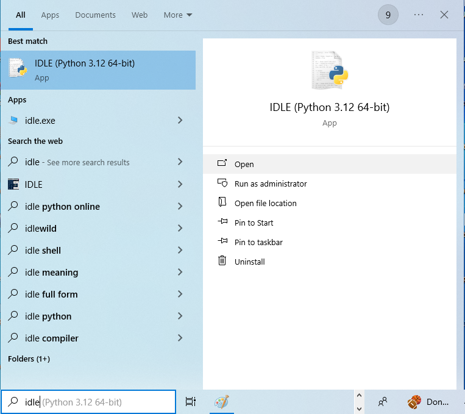The height and width of the screenshot is (414, 465).
Task: Choose Open in the preview actions
Action: [330, 164]
